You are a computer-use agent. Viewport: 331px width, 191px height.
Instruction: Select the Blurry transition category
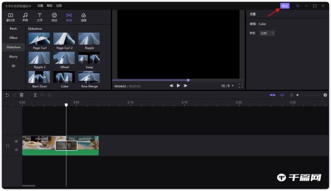(x=13, y=56)
